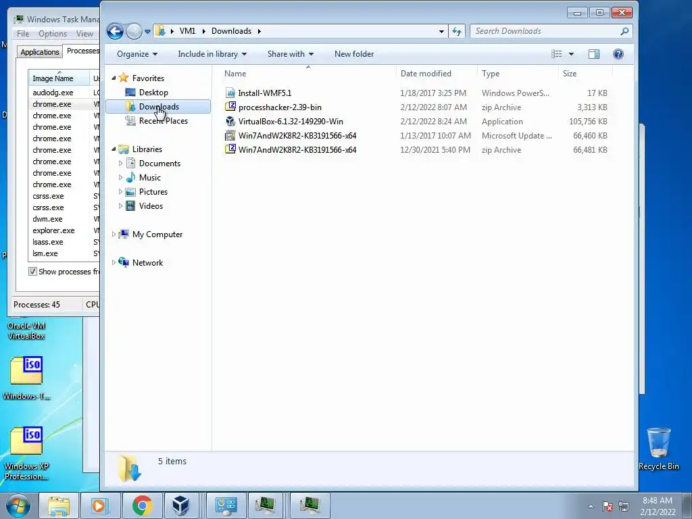Screen dimensions: 692x519
Task: Select the Videos library icon
Action: (x=130, y=205)
